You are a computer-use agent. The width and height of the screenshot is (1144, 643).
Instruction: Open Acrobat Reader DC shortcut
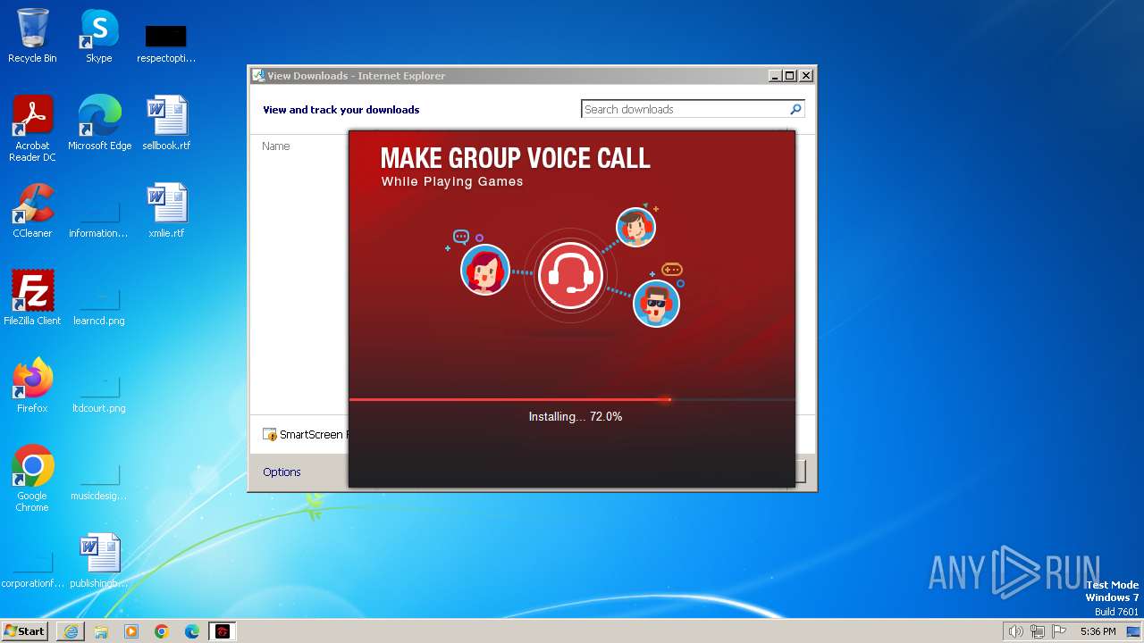32,128
